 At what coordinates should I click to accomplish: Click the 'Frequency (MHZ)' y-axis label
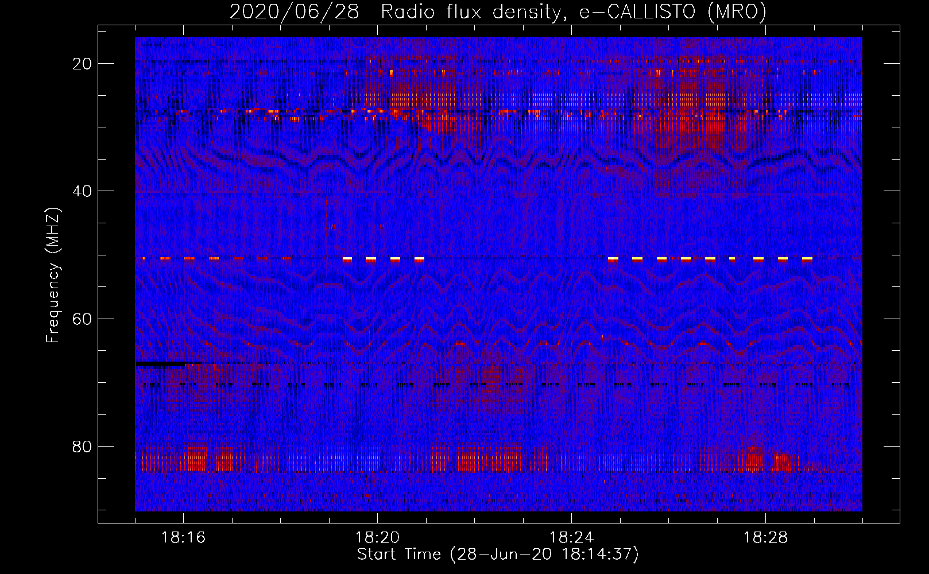click(x=53, y=276)
